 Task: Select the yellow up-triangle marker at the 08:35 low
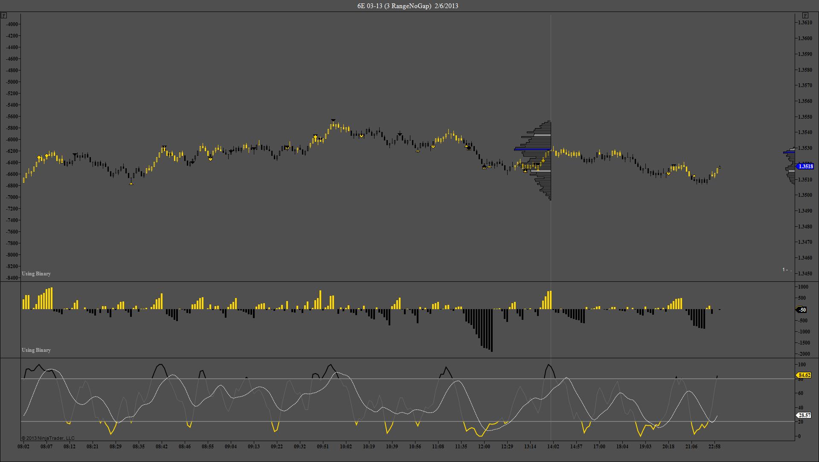click(131, 184)
